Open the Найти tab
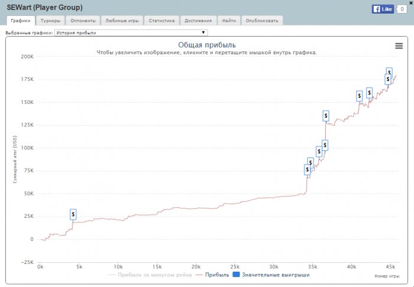This screenshot has width=414, height=287. click(229, 21)
